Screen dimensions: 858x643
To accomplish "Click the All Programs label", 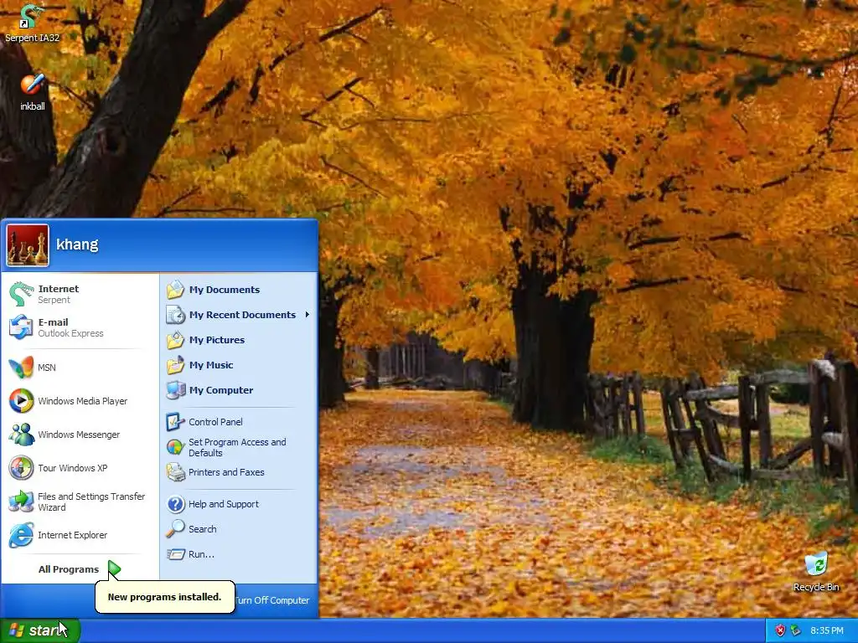I will click(x=69, y=569).
